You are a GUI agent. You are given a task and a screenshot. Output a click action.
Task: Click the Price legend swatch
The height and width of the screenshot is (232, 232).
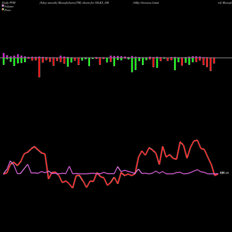tap(3, 9)
